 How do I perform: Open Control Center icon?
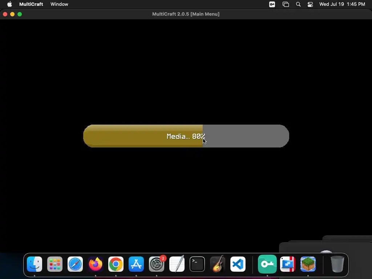coord(310,4)
